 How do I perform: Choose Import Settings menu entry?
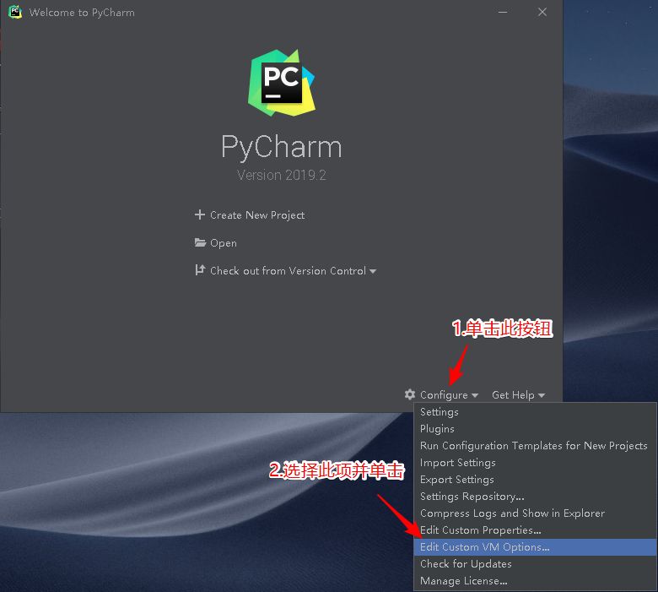(x=535, y=463)
